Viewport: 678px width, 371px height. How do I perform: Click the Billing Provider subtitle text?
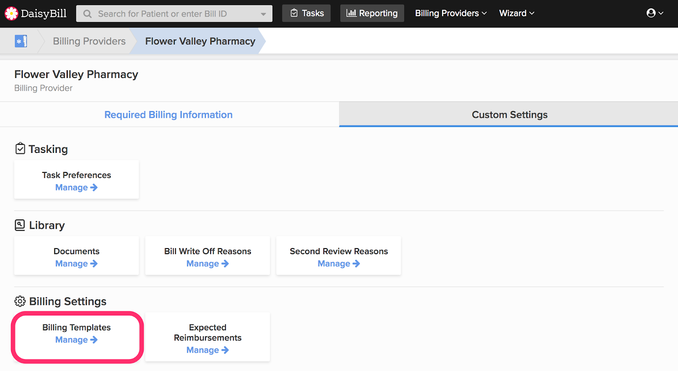point(43,88)
